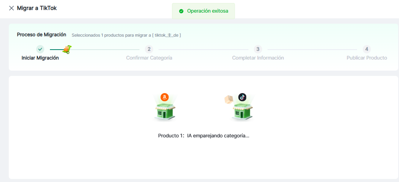Click the green check icon in success toast
The height and width of the screenshot is (182, 399).
(181, 11)
